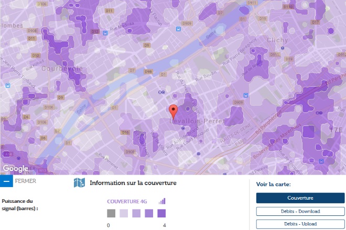Click the folded map coverage icon
This screenshot has height=230, width=346.
[80, 182]
